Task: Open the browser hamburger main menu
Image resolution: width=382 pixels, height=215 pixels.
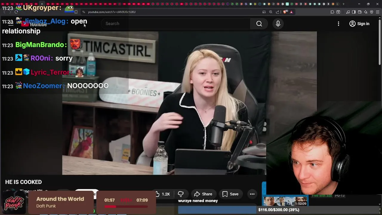Action: (x=378, y=12)
